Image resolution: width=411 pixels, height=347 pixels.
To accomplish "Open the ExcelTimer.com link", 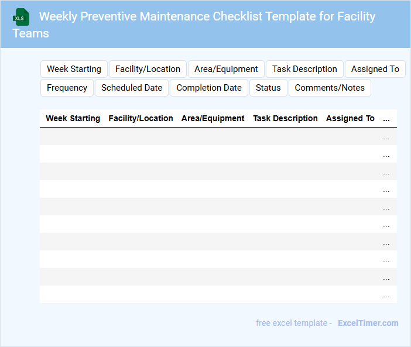I will click(368, 323).
